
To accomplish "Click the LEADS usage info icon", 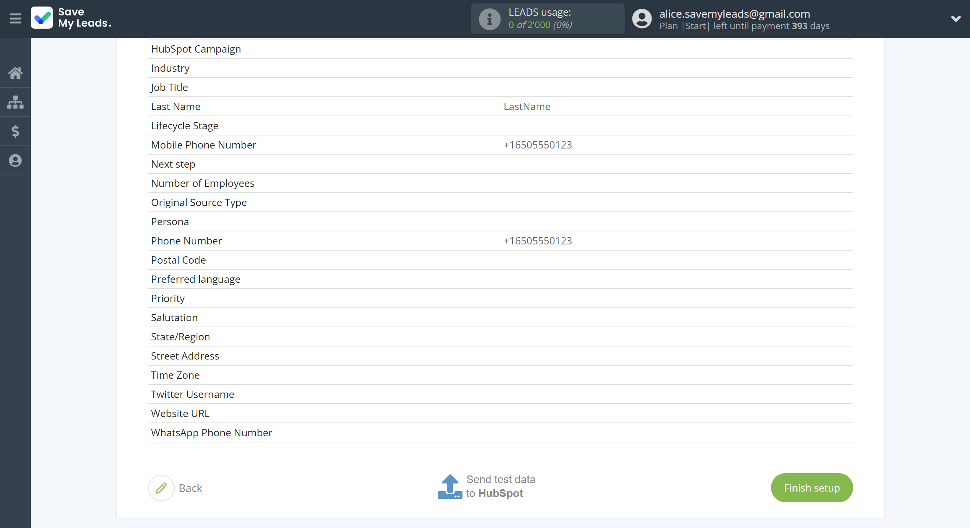I will 489,19.
